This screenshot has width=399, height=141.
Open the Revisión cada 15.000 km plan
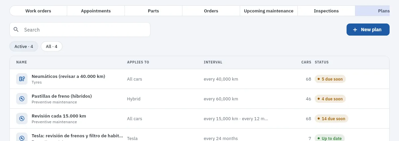[59, 116]
